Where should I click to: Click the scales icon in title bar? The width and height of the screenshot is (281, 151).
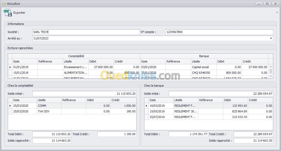pos(4,4)
